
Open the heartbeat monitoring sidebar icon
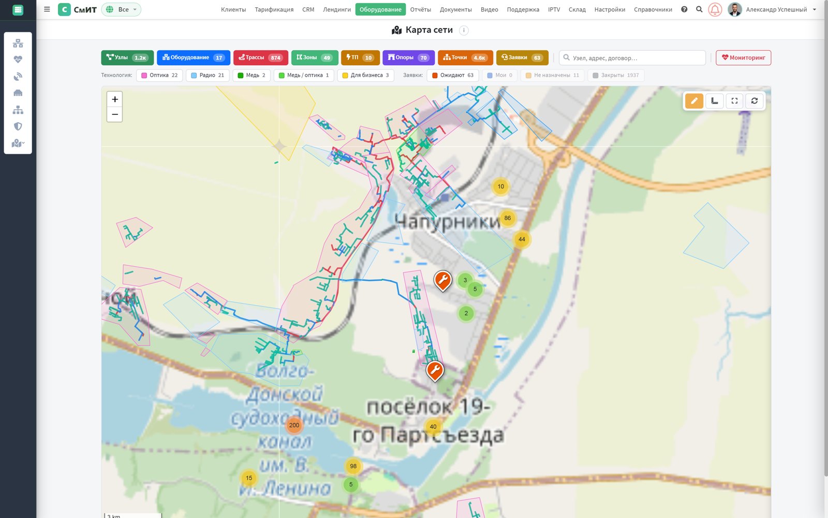(x=18, y=60)
